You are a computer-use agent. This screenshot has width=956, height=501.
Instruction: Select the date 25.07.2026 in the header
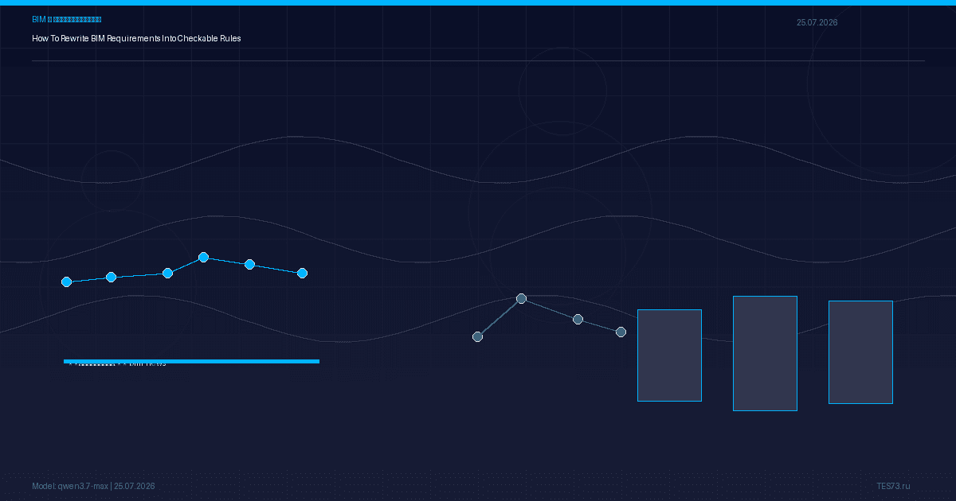pyautogui.click(x=817, y=22)
